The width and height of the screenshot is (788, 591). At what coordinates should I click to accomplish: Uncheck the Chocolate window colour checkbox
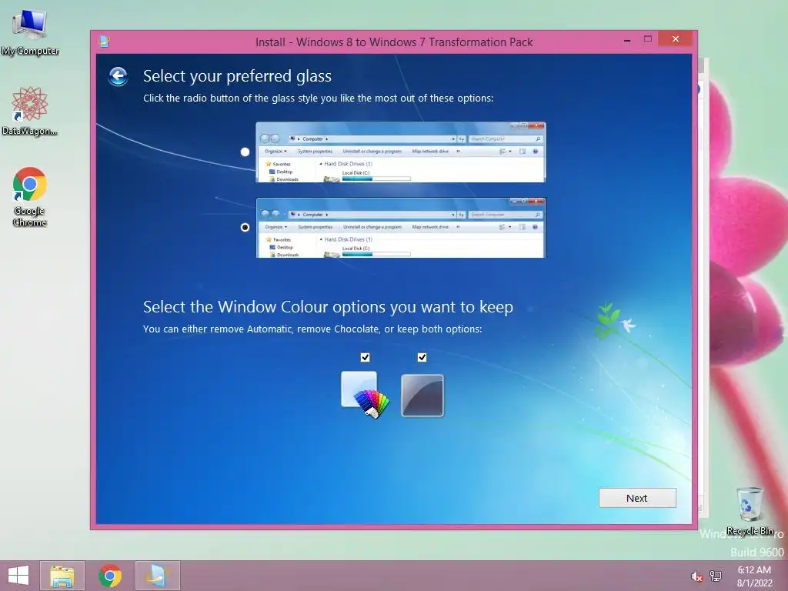click(422, 357)
